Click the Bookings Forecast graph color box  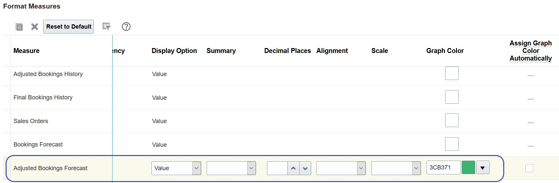click(452, 144)
